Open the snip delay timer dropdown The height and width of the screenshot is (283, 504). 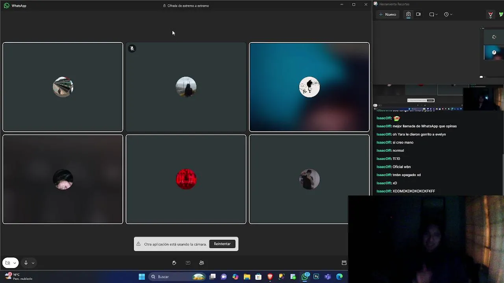click(448, 14)
